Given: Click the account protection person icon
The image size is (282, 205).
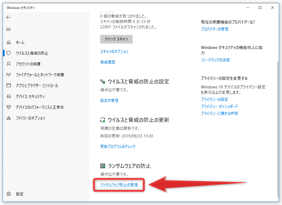Looking at the screenshot, I should [x=9, y=64].
